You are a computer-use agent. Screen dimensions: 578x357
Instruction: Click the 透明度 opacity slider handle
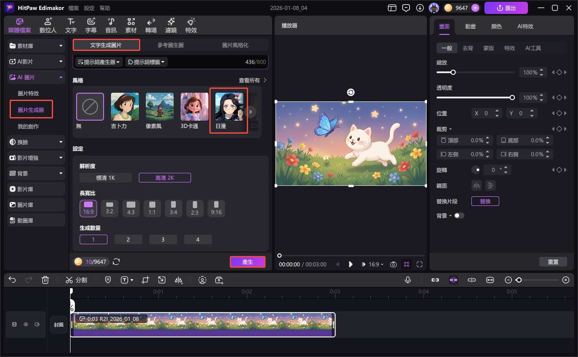pyautogui.click(x=512, y=98)
